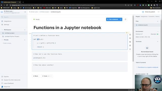The width and height of the screenshot is (162, 91).
Task: Open the three-dot more options menu
Action: pos(158,12)
